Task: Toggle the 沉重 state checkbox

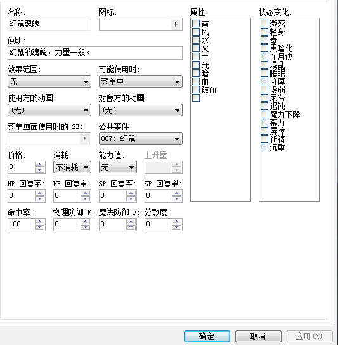Action: 264,147
